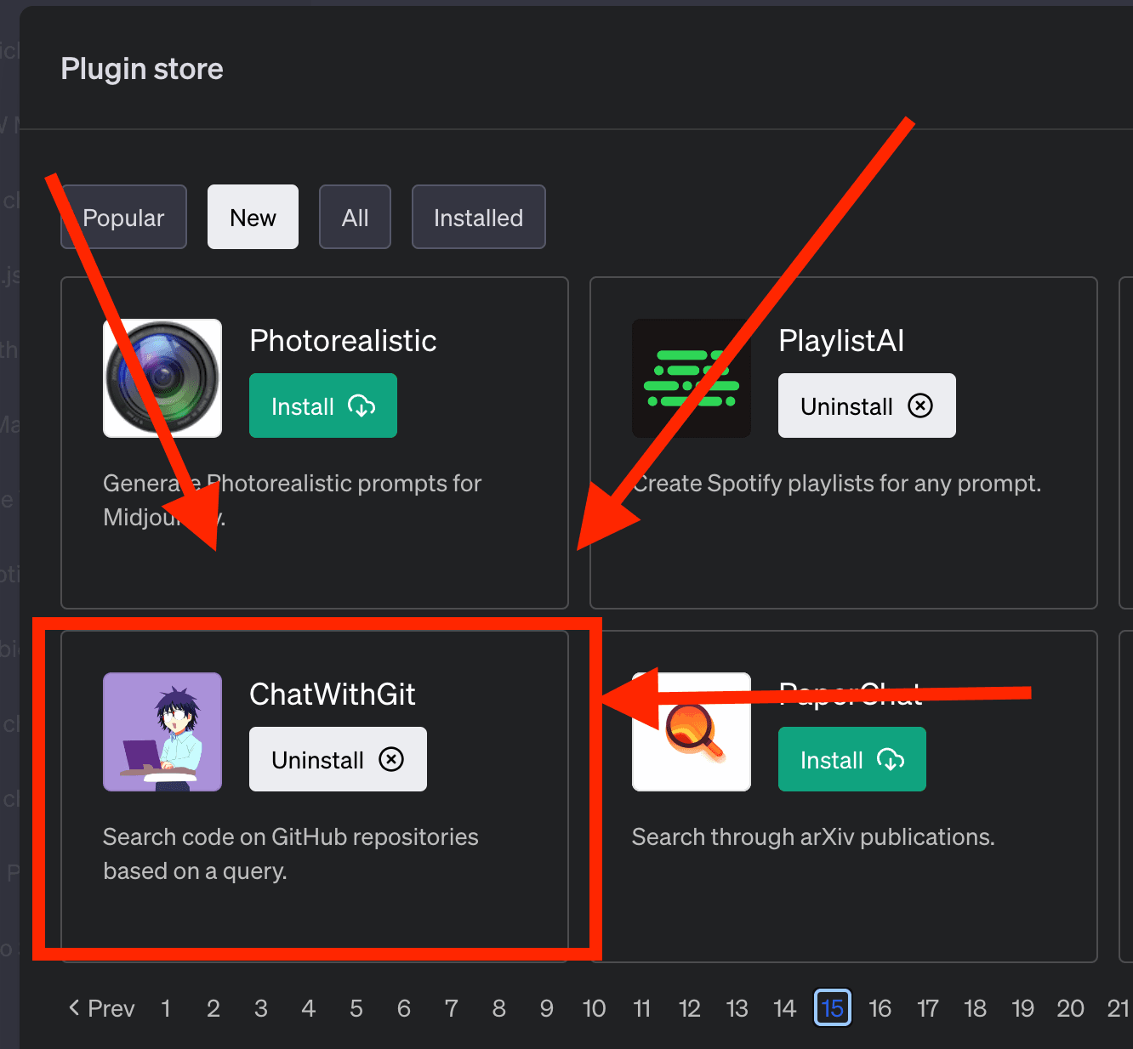Screen dimensions: 1133x1049
Task: Go to page 3
Action: coord(261,1008)
